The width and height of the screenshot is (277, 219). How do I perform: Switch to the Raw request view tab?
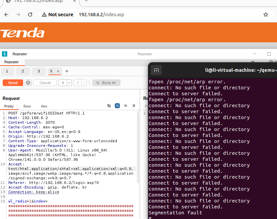[x=27, y=106]
